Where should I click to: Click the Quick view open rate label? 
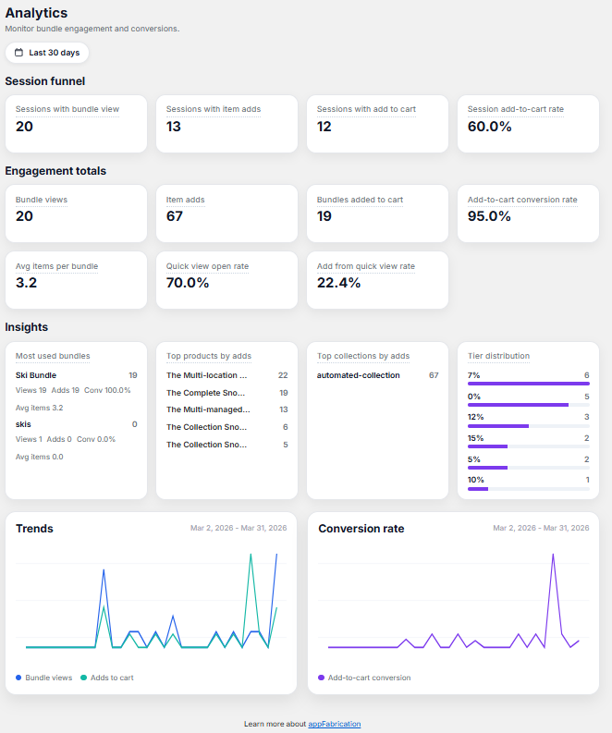point(208,266)
